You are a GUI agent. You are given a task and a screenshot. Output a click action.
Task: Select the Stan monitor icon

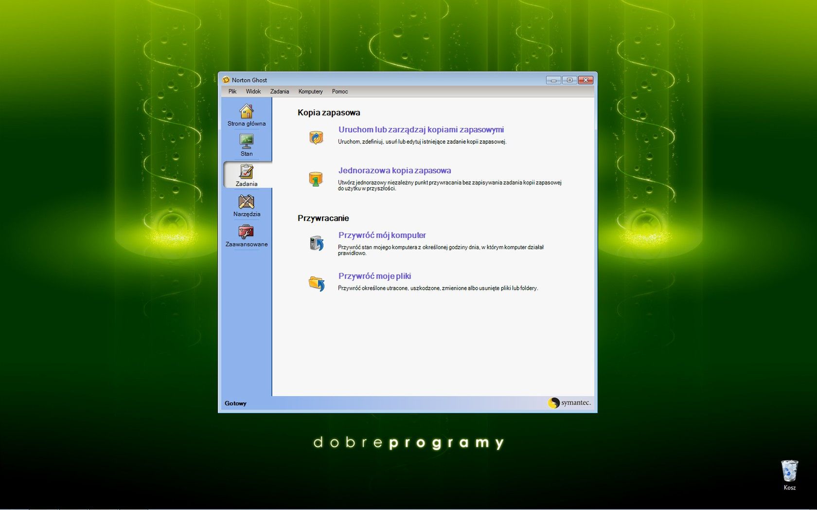click(x=247, y=141)
